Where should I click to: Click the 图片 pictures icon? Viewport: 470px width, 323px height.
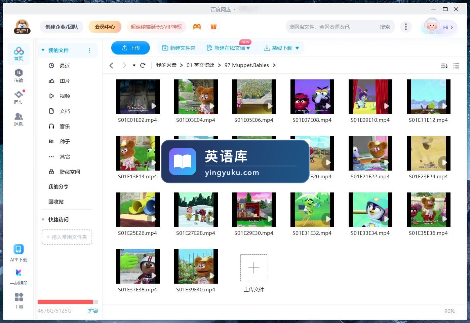tap(51, 81)
